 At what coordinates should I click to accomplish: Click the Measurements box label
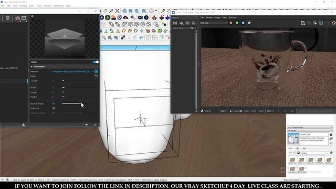(x=291, y=180)
